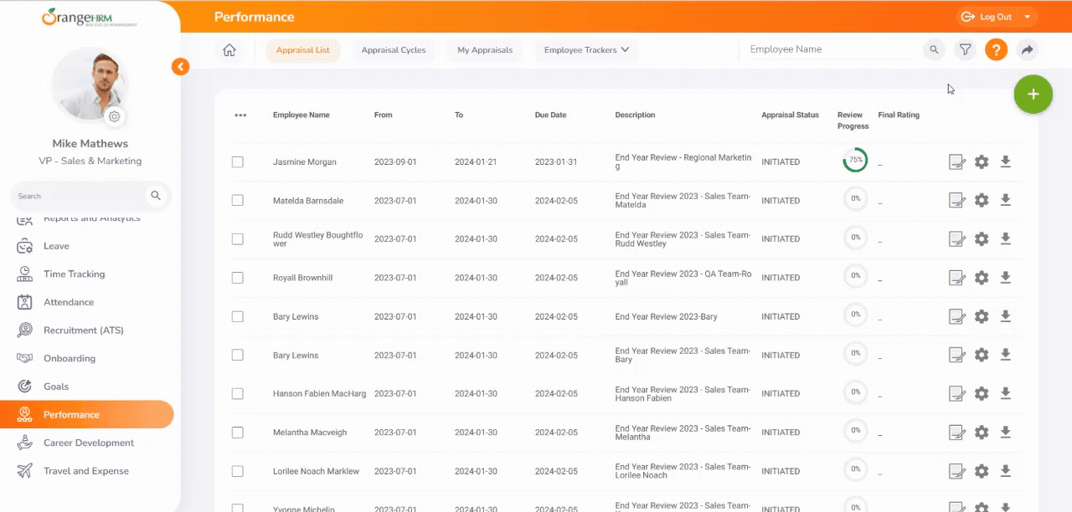Click the Employee Name search field
Viewport: 1072px width, 512px height.
pyautogui.click(x=825, y=49)
